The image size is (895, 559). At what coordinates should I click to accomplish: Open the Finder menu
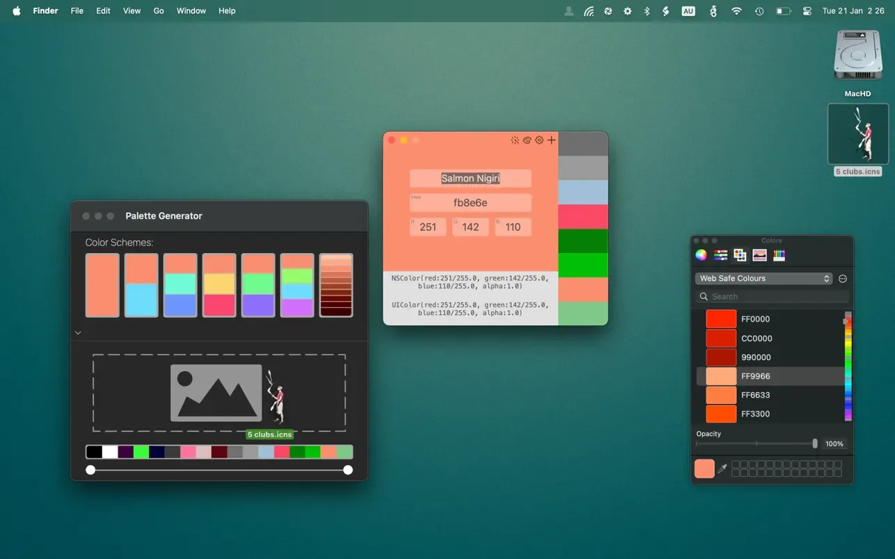45,11
